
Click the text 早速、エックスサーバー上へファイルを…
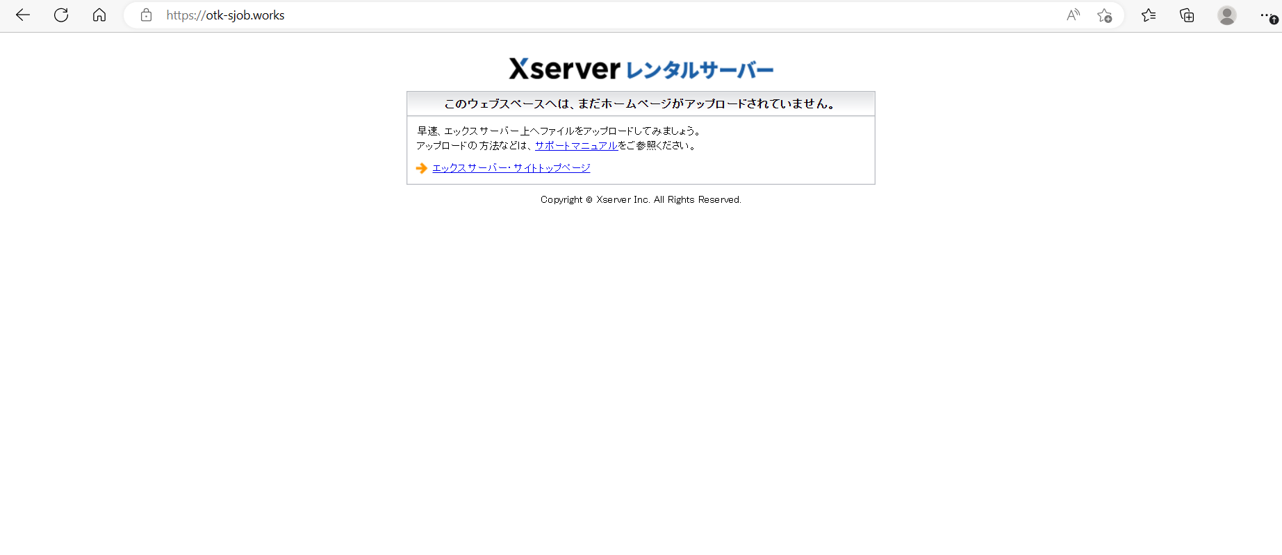point(559,131)
